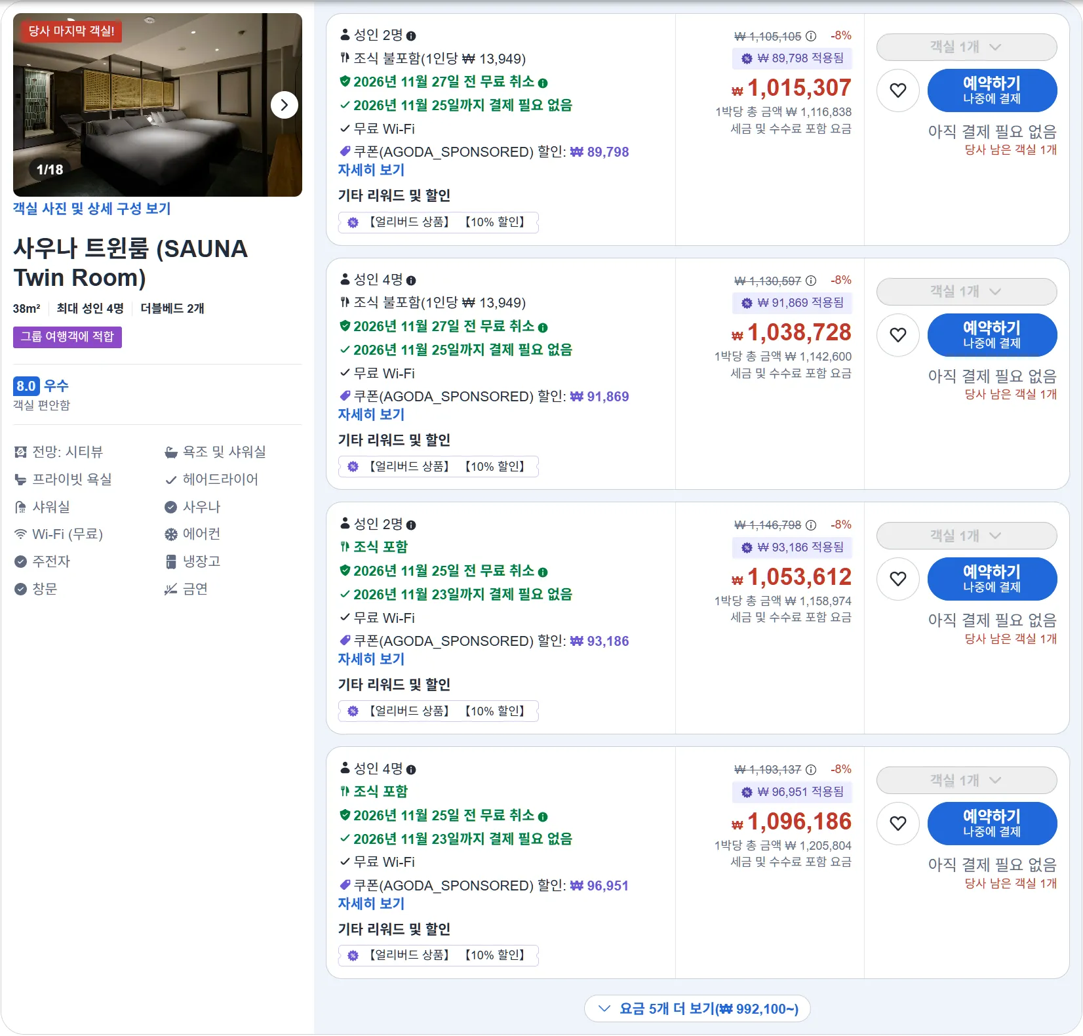The image size is (1083, 1036).
Task: Click info icon beside ₩1,193,137 original price
Action: pyautogui.click(x=811, y=770)
